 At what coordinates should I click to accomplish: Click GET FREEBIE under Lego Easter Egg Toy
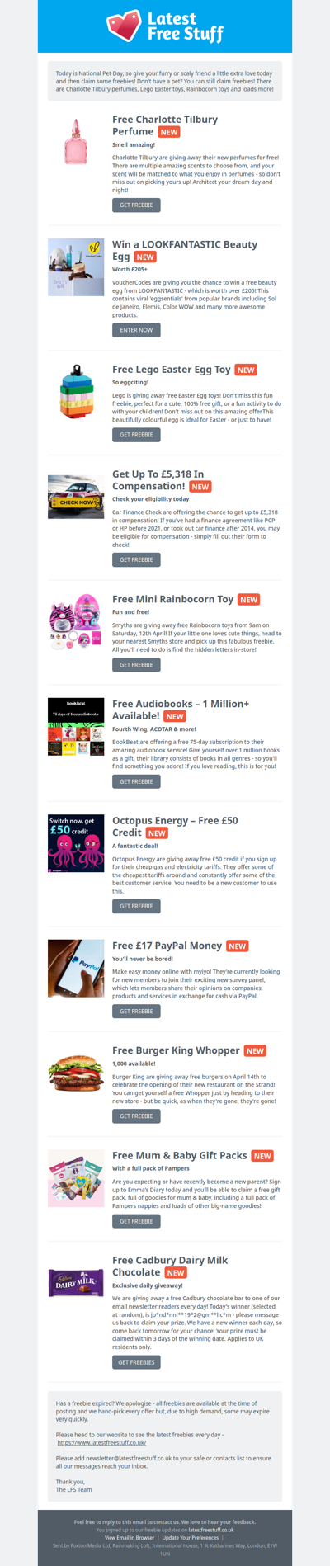tap(136, 435)
